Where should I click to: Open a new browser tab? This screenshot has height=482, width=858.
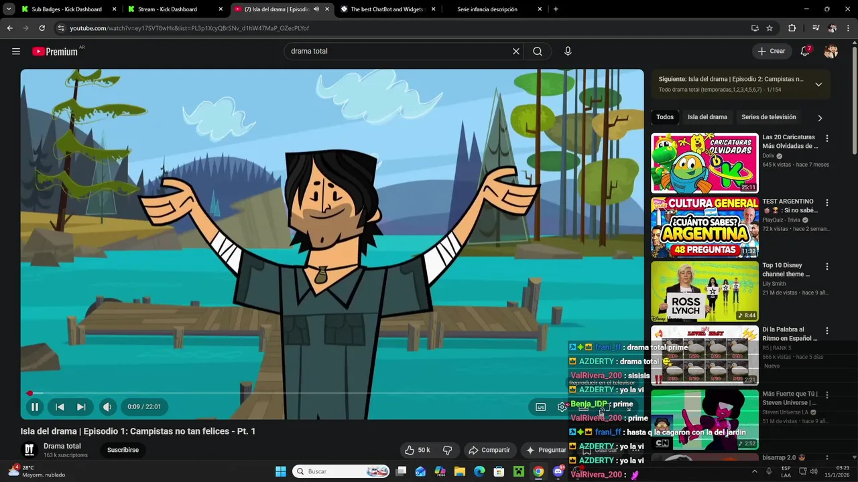tap(556, 9)
